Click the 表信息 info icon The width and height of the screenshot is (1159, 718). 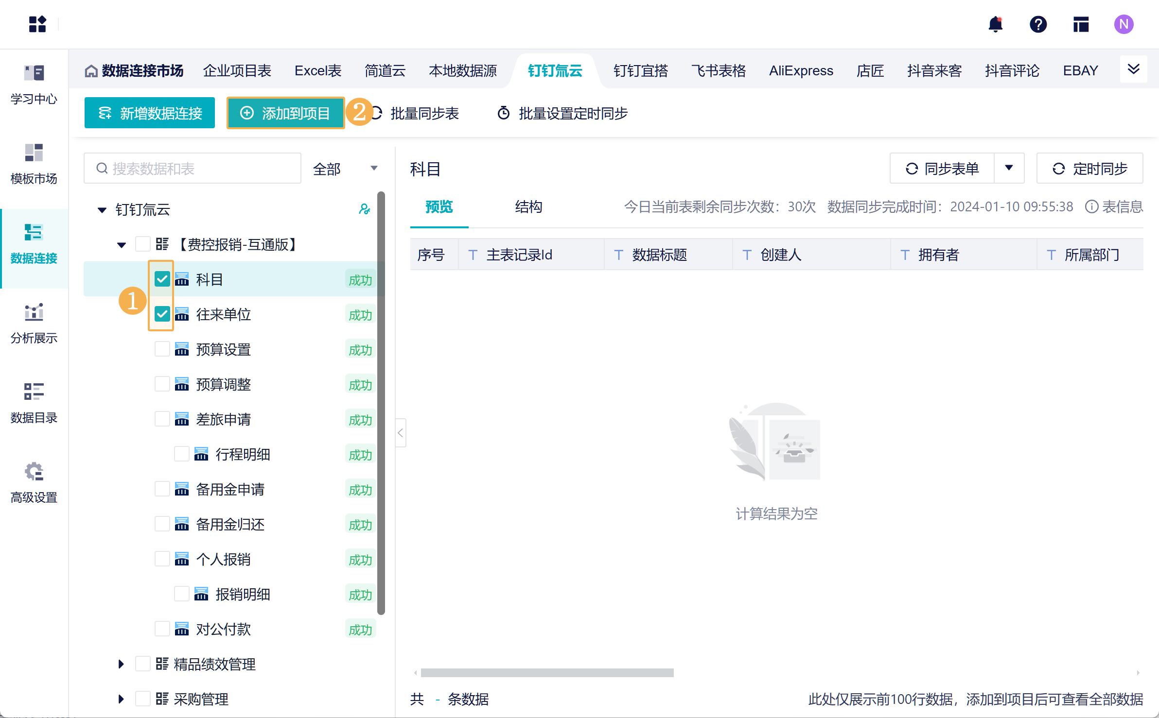(1091, 207)
